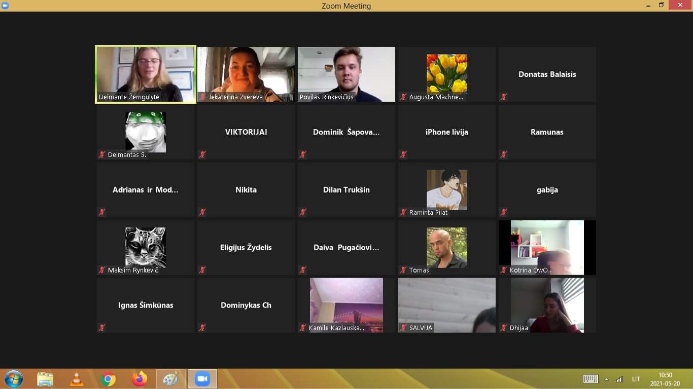Select the gabija participant tile
Viewport: 693px width, 389px height.
point(547,190)
